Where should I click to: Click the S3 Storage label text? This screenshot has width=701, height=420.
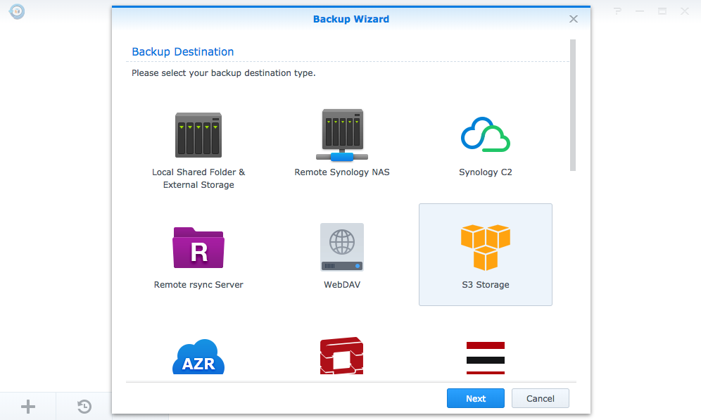pos(485,285)
